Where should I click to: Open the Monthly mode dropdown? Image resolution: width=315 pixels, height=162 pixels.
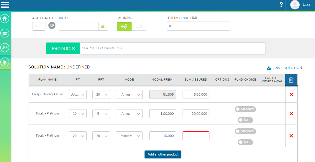pyautogui.click(x=129, y=136)
